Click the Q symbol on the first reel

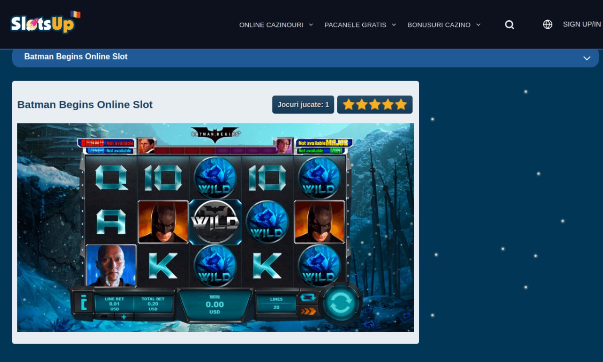pyautogui.click(x=111, y=178)
